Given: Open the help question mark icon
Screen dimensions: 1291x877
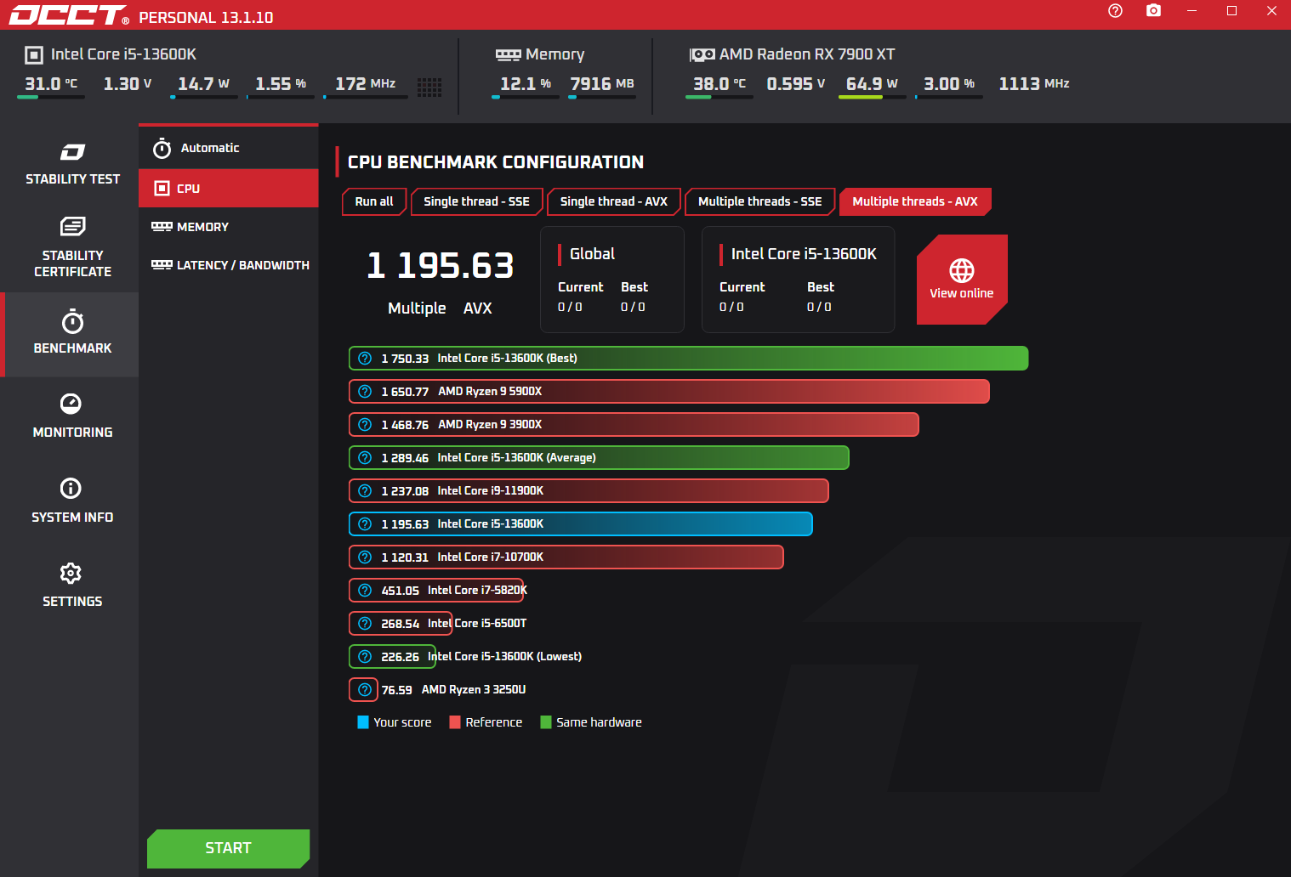Looking at the screenshot, I should [1116, 11].
